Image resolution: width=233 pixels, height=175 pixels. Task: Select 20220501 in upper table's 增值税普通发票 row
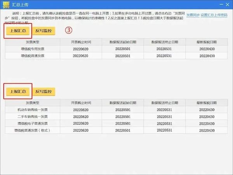[x=123, y=56]
